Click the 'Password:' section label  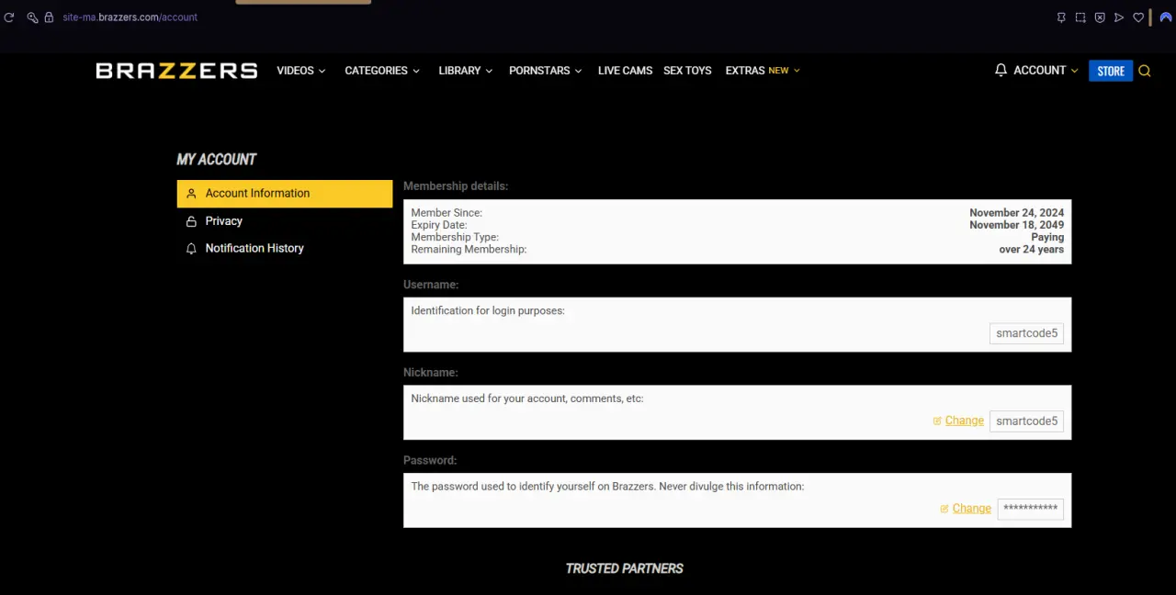coord(430,461)
